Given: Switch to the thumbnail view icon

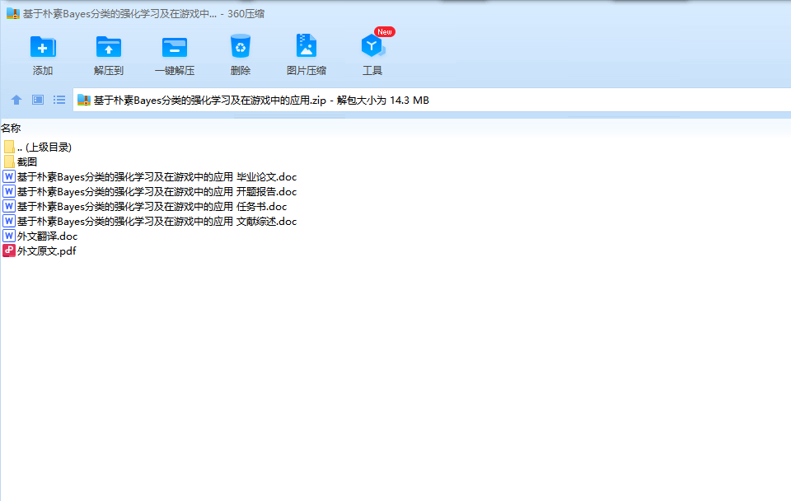Looking at the screenshot, I should 38,100.
